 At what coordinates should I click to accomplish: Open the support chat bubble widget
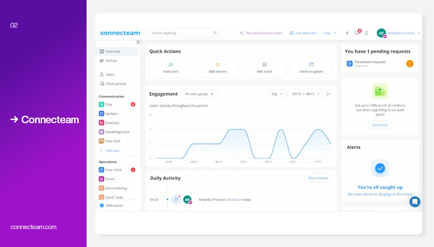[x=415, y=202]
